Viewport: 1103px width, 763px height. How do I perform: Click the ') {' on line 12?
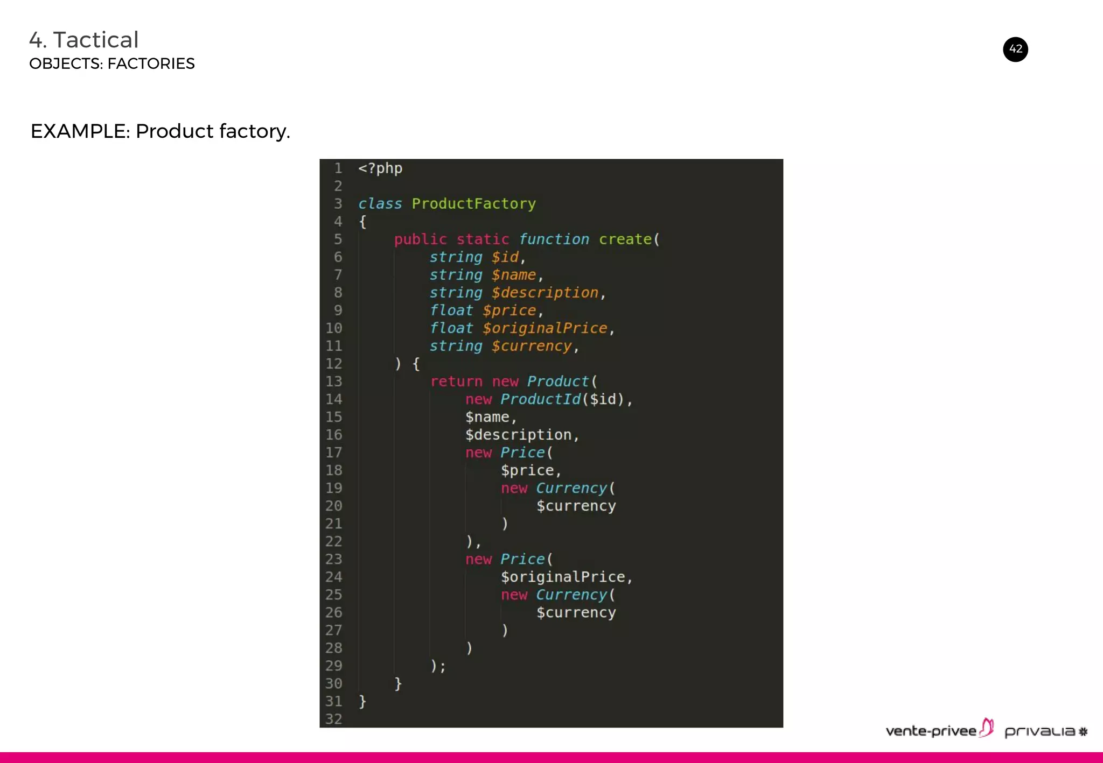point(407,364)
